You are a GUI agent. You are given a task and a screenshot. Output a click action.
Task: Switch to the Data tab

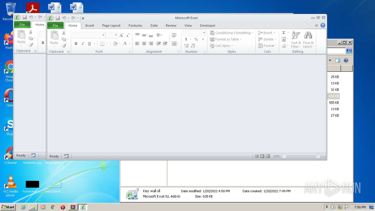tap(154, 25)
